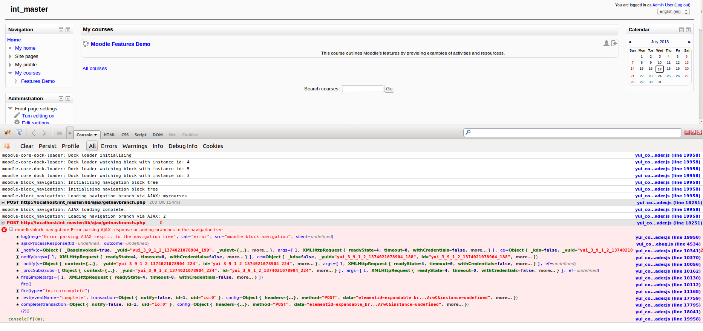Go to next month in Calendar
This screenshot has width=703, height=331.
[689, 42]
